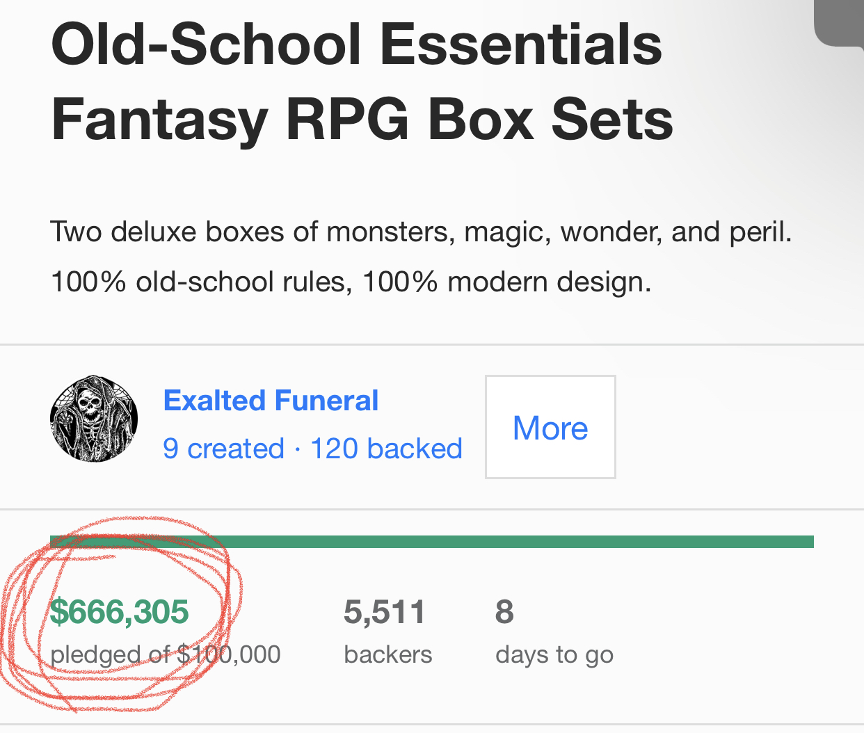
Task: Click the "Fantasy RPG Box Sets" title line
Action: pyautogui.click(x=362, y=120)
